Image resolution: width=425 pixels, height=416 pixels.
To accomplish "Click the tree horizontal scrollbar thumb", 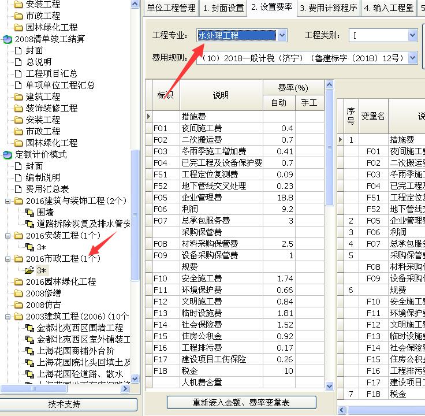I will 33,389.
